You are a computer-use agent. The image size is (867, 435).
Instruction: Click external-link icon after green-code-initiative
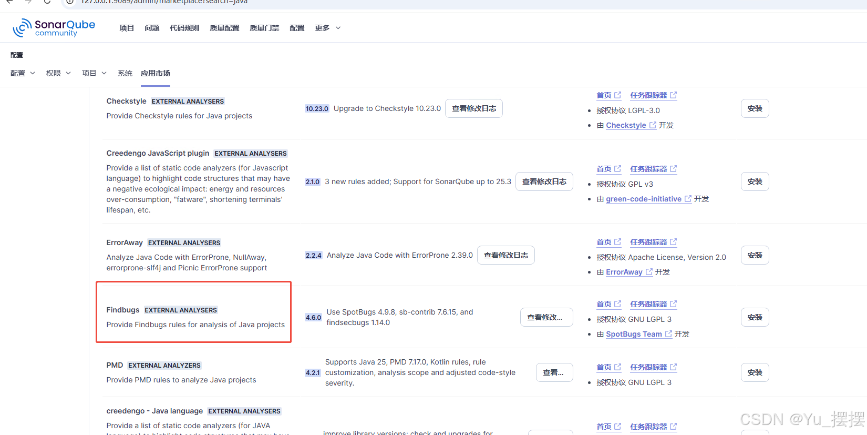pyautogui.click(x=688, y=199)
